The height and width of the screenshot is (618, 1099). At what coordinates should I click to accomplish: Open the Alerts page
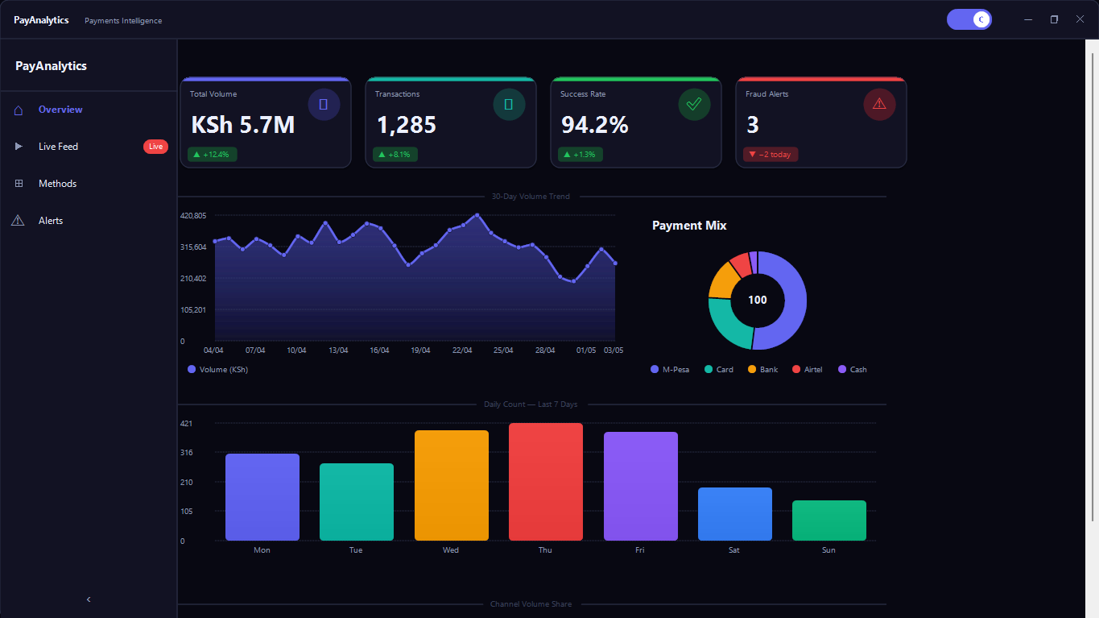[89, 221]
